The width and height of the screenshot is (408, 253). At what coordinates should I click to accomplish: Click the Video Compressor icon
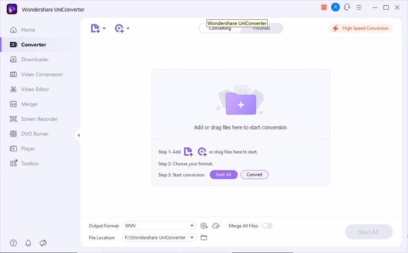click(13, 74)
